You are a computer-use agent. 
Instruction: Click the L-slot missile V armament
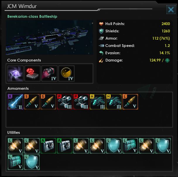(x=130, y=102)
